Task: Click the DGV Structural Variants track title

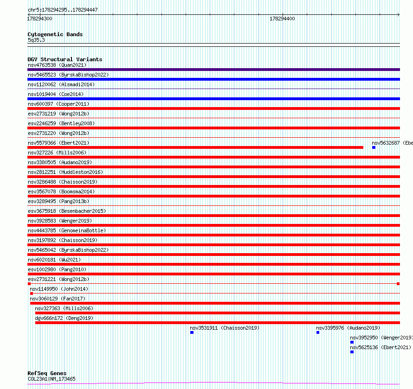Action: pos(65,59)
